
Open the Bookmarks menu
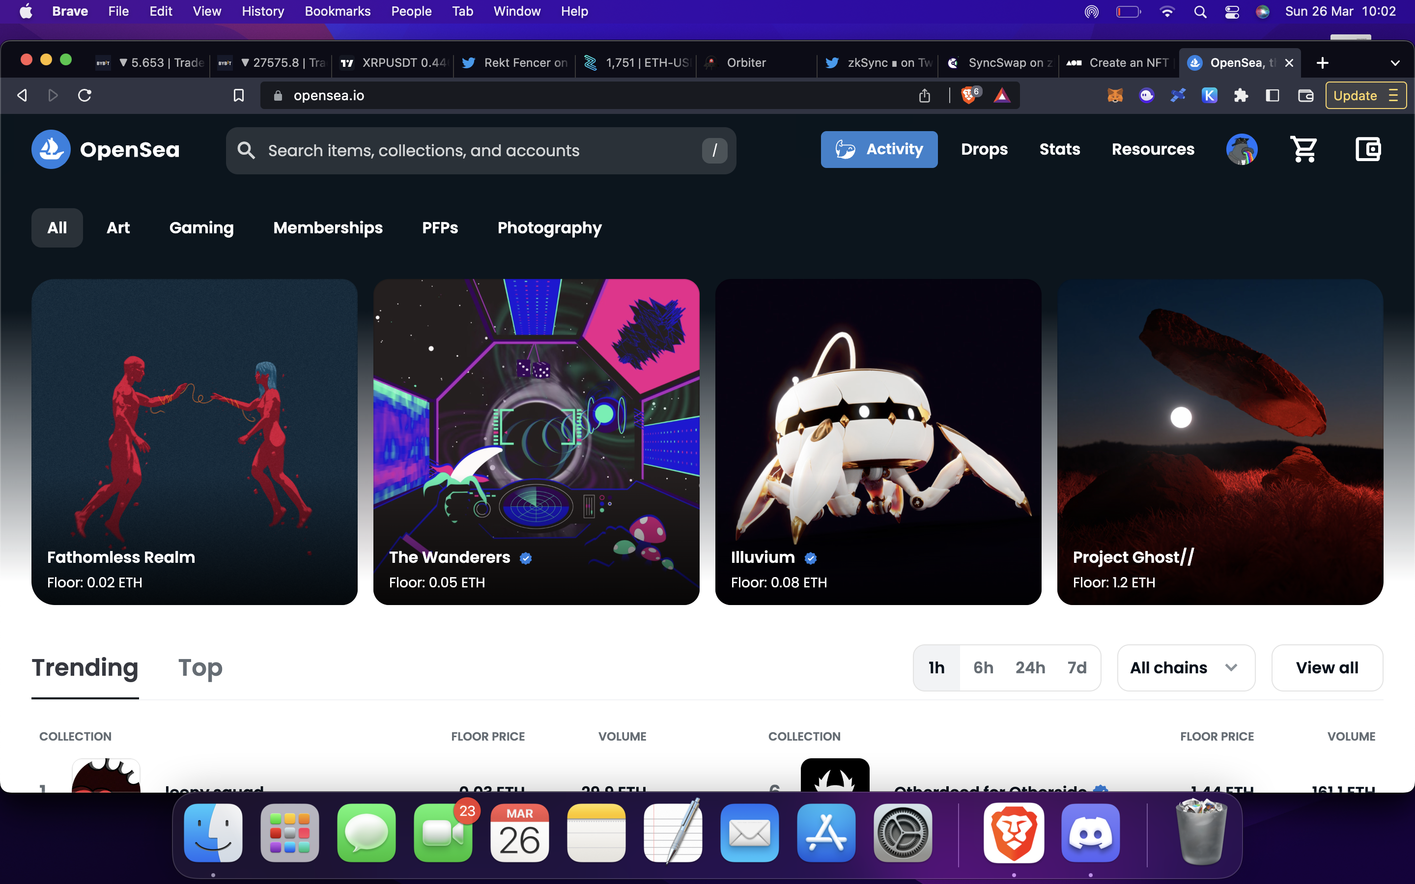338,12
